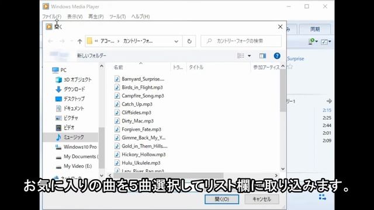This screenshot has height=210, width=374.
Task: Open the File menu in Windows Media Player
Action: point(52,16)
